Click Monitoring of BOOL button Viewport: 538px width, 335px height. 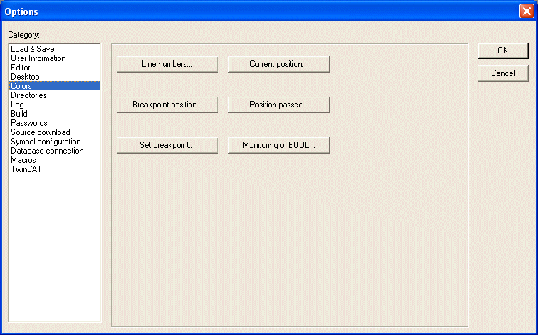tap(279, 145)
